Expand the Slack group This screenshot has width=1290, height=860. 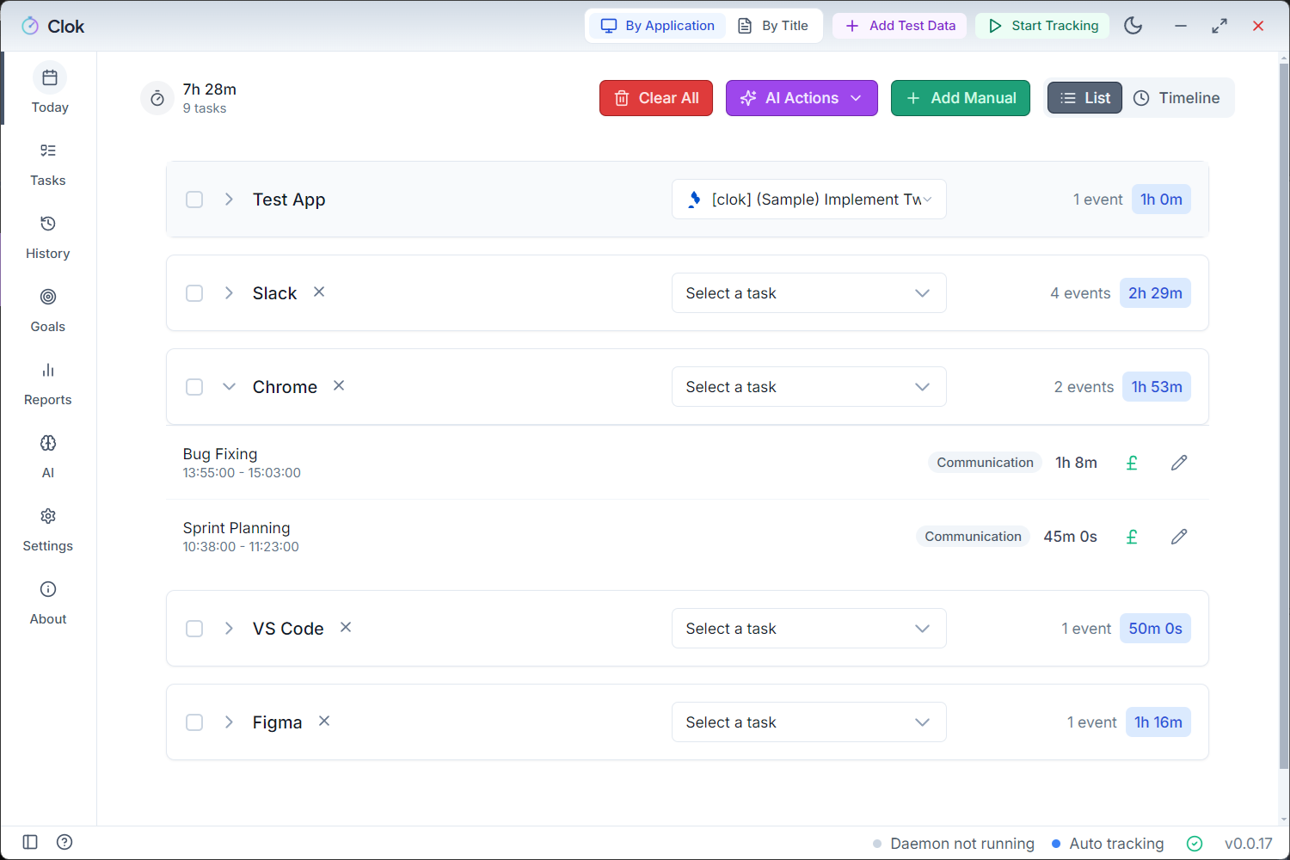pos(229,293)
